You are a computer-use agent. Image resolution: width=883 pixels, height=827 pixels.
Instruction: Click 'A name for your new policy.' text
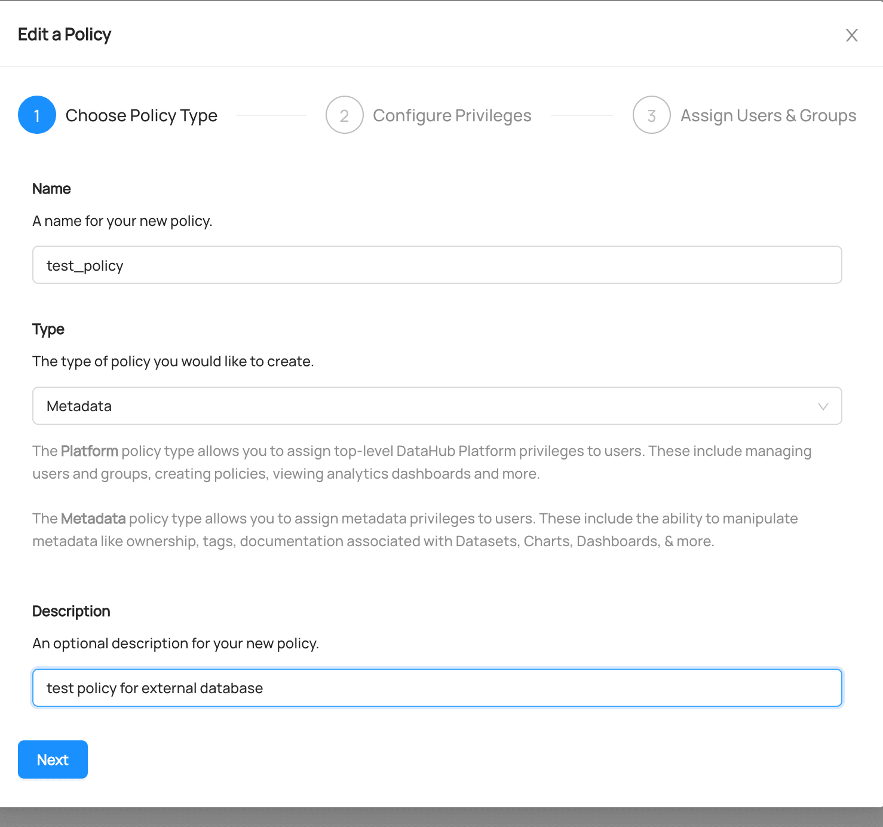[122, 221]
